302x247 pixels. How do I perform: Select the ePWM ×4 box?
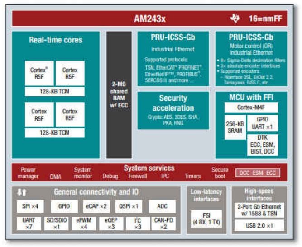point(84,224)
